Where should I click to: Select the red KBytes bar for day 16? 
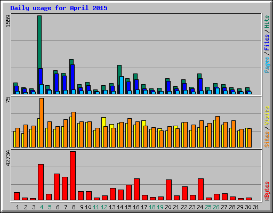coord(136,190)
